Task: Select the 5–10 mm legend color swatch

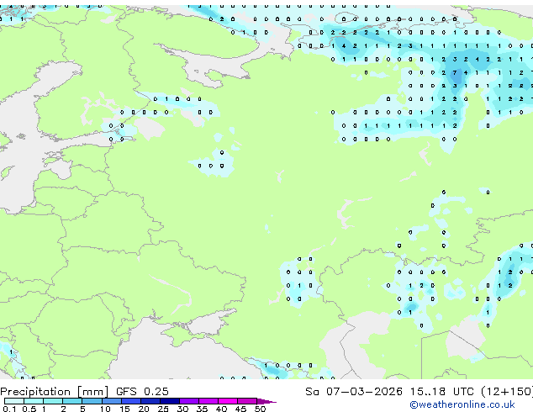Action: click(92, 401)
